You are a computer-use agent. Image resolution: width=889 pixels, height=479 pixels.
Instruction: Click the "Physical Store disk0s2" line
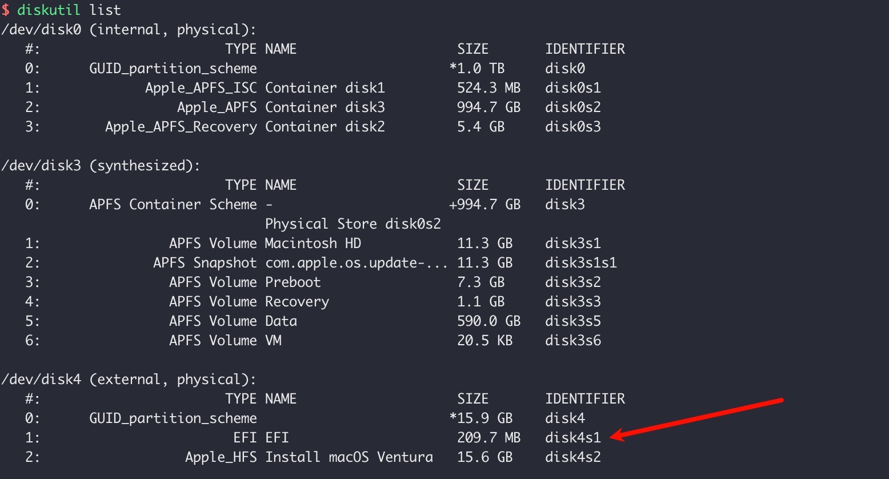(x=353, y=224)
